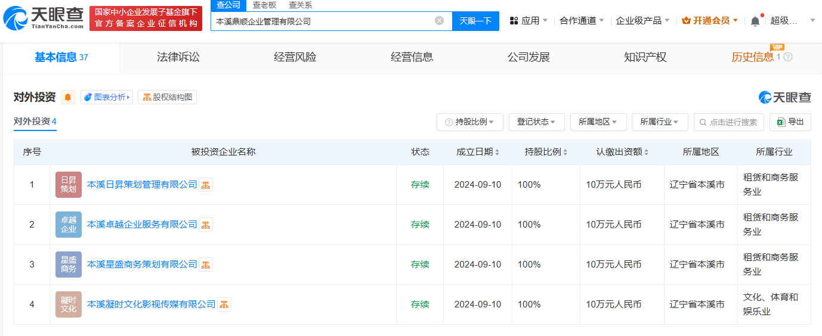This screenshot has width=822, height=336.
Task: Open equity structure icon for 本溪日昇策划管理有限公司
Action: pos(206,185)
